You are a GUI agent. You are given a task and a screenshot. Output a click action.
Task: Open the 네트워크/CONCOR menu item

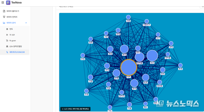pos(17,52)
